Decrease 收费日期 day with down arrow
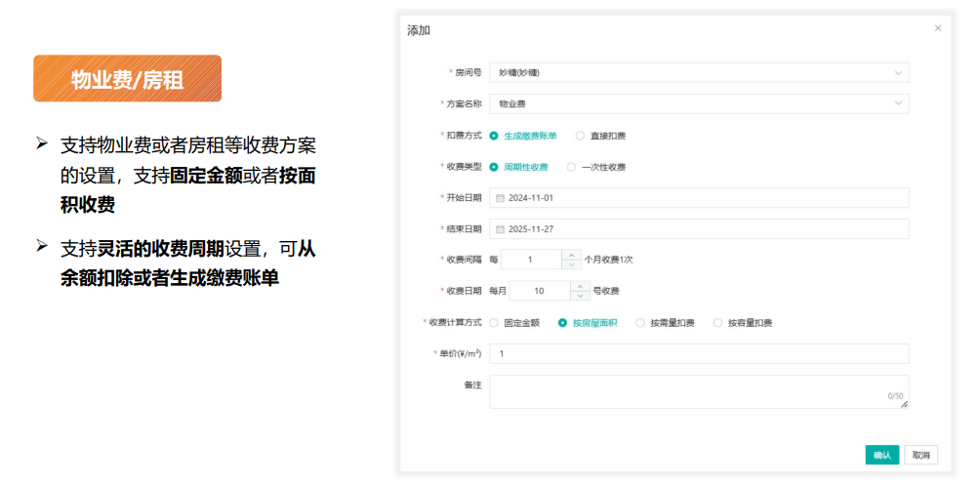979x485 pixels. coord(580,296)
